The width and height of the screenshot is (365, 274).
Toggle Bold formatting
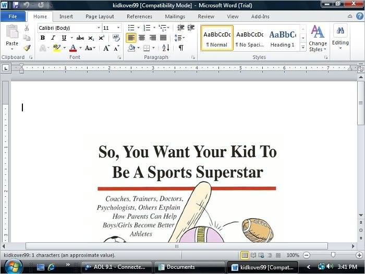[x=43, y=38]
